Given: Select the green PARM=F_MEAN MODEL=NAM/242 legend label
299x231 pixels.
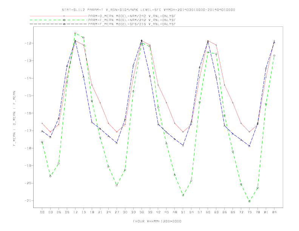Looking at the screenshot, I should (x=132, y=20).
